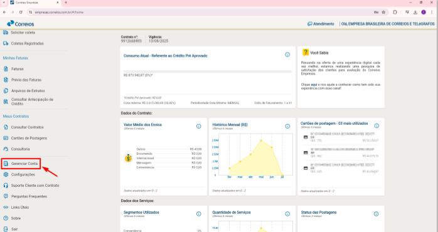Click the 'mai' peak point in Histórico Mensal chart
Viewport: 438px width, 232px height.
click(x=262, y=140)
